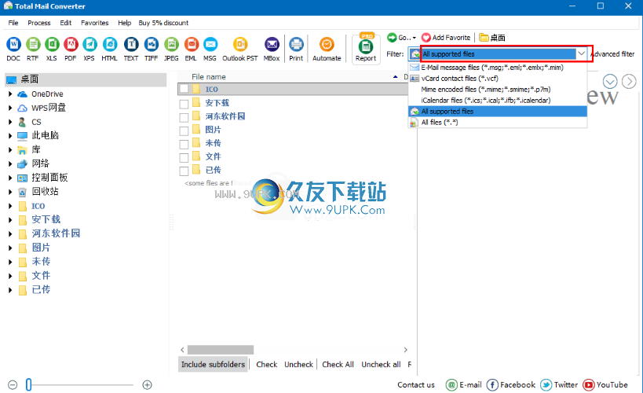
Task: Expand the WPS网盘 tree node
Action: [10, 108]
